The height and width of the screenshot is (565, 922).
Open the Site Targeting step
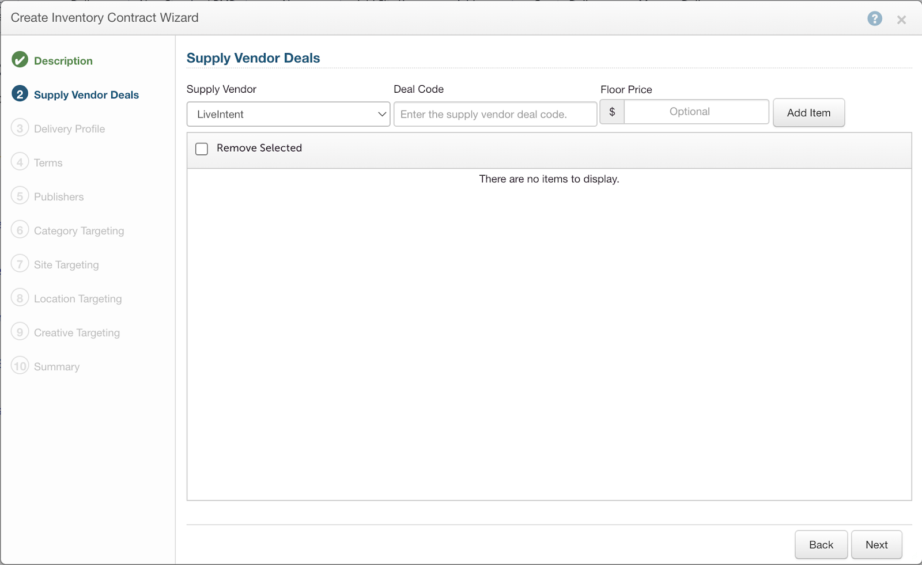click(x=66, y=264)
